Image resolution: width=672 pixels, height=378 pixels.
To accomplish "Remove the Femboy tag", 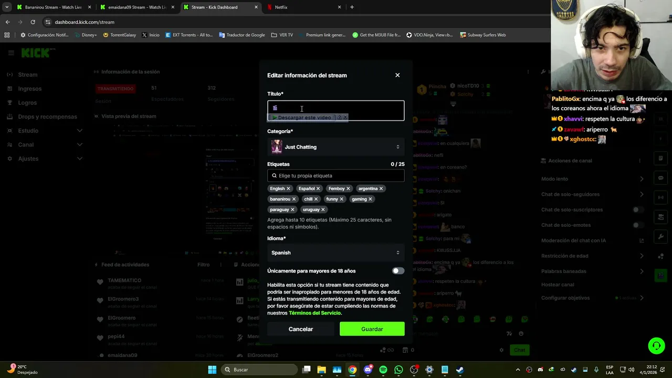I will point(348,188).
